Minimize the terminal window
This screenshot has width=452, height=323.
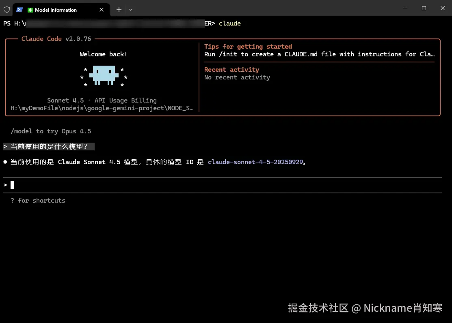click(x=405, y=8)
